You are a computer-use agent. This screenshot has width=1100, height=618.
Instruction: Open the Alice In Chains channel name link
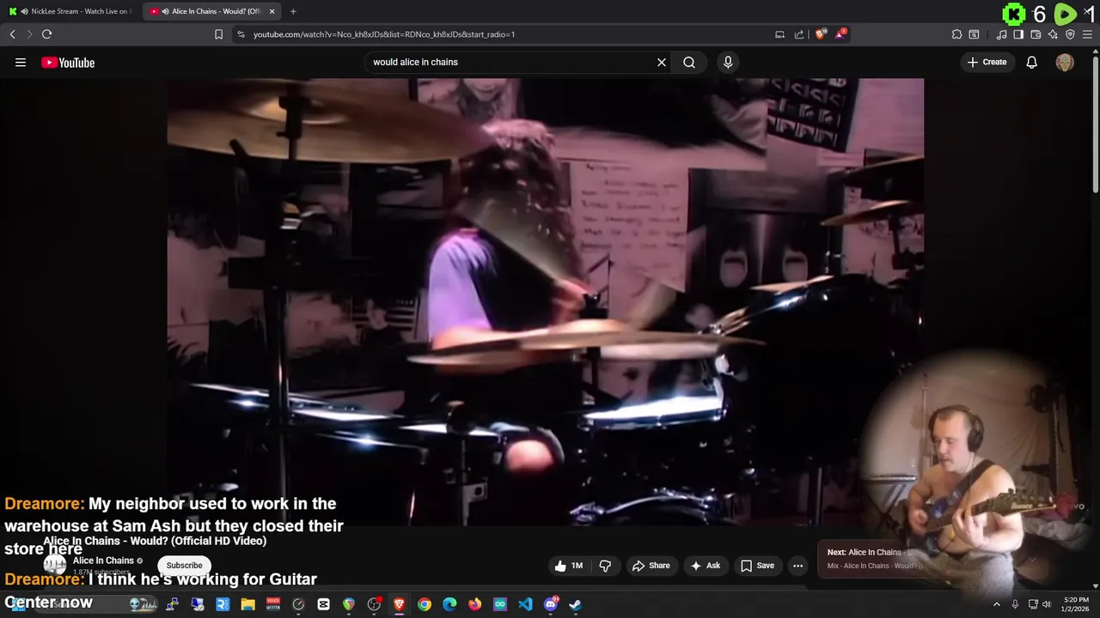point(103,560)
